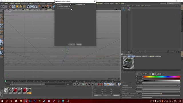Open Photoshop from the taskbar
Viewport: 183px width, 103px height.
tap(30, 101)
